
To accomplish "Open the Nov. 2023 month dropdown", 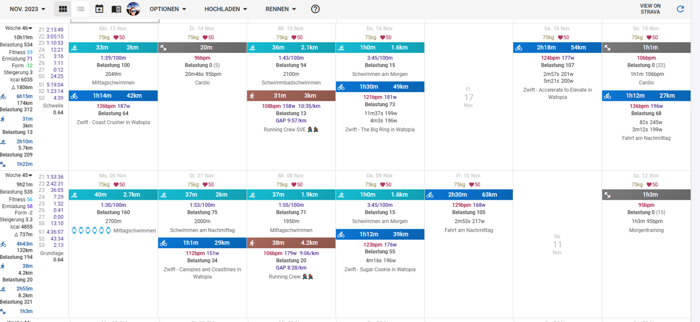I will click(27, 9).
